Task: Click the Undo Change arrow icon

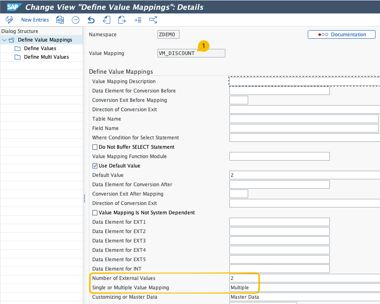Action: 91,20
